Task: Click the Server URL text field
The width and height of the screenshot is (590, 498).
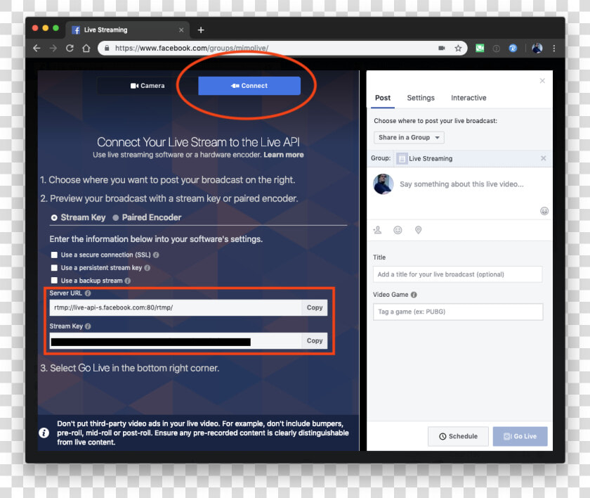Action: pyautogui.click(x=176, y=307)
